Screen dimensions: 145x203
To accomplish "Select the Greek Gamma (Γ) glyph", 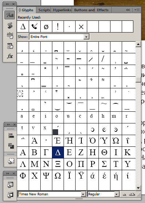I will pyautogui.click(x=46, y=152).
